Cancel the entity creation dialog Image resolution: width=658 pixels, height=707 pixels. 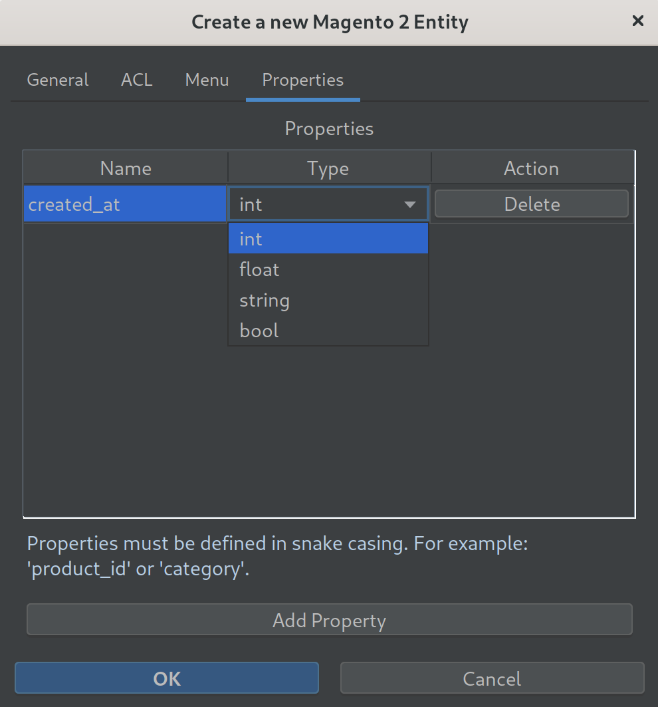click(492, 678)
